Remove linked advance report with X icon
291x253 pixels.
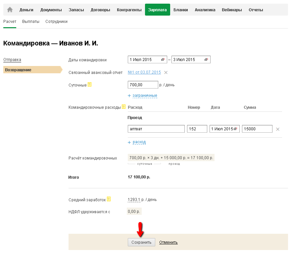point(166,73)
